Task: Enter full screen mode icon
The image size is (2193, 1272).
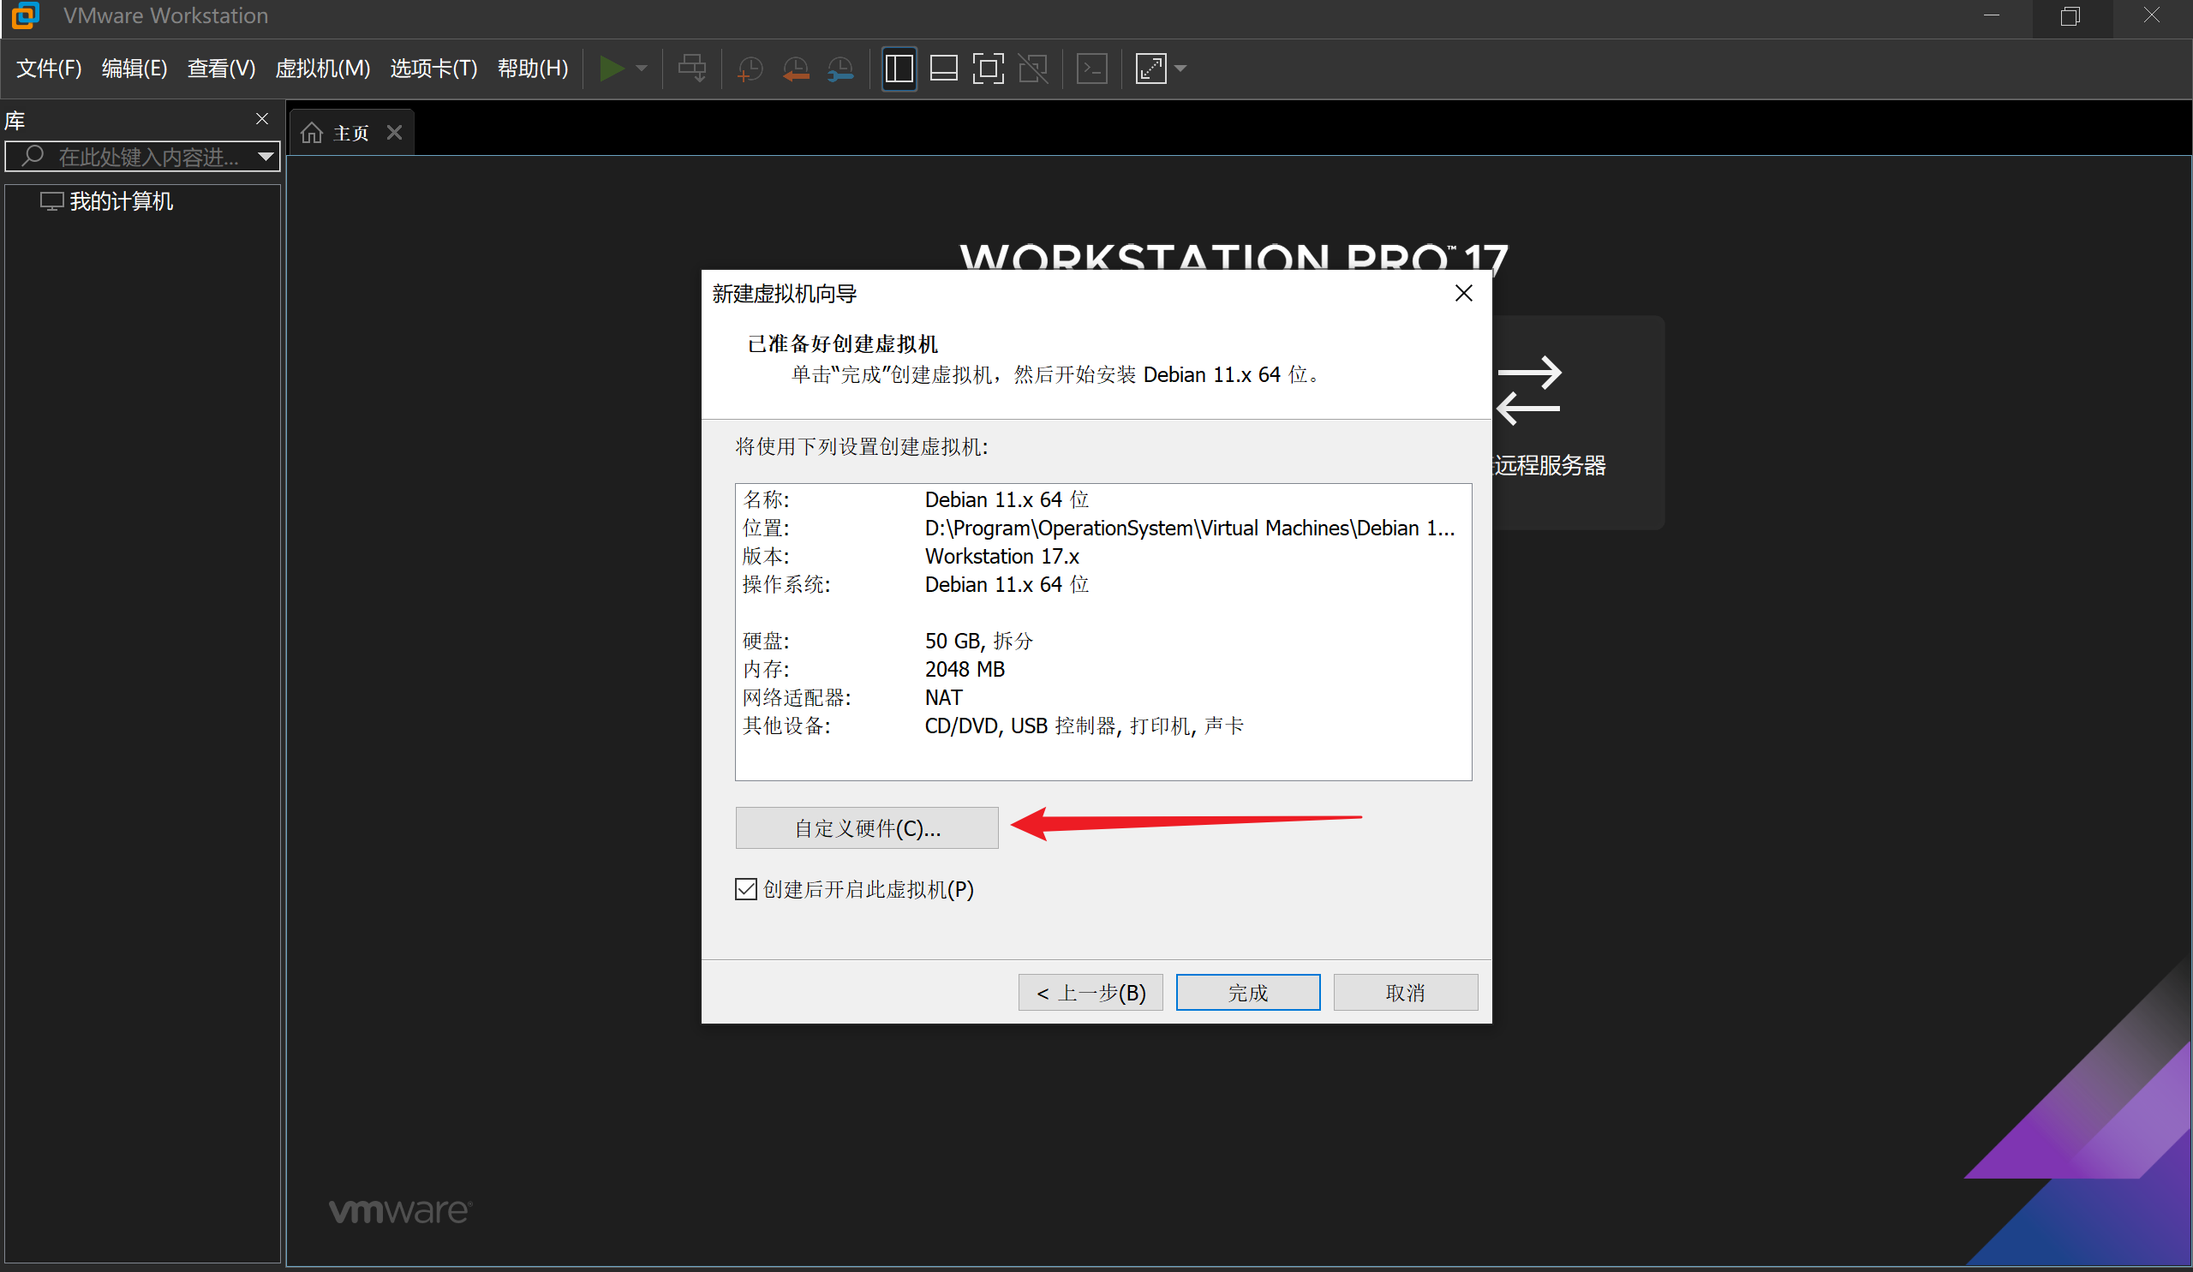Action: pyautogui.click(x=989, y=68)
